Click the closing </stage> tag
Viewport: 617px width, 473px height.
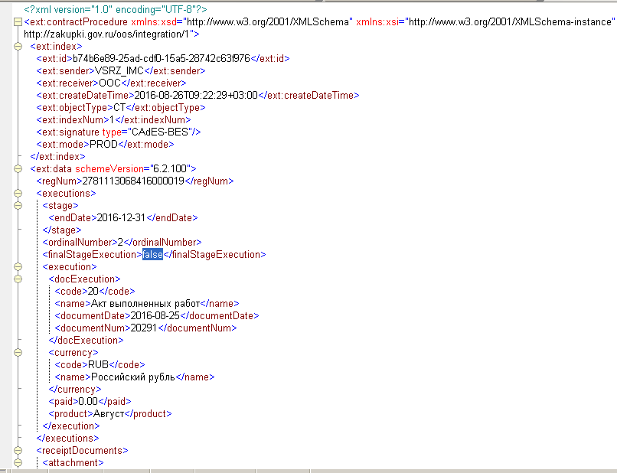62,230
